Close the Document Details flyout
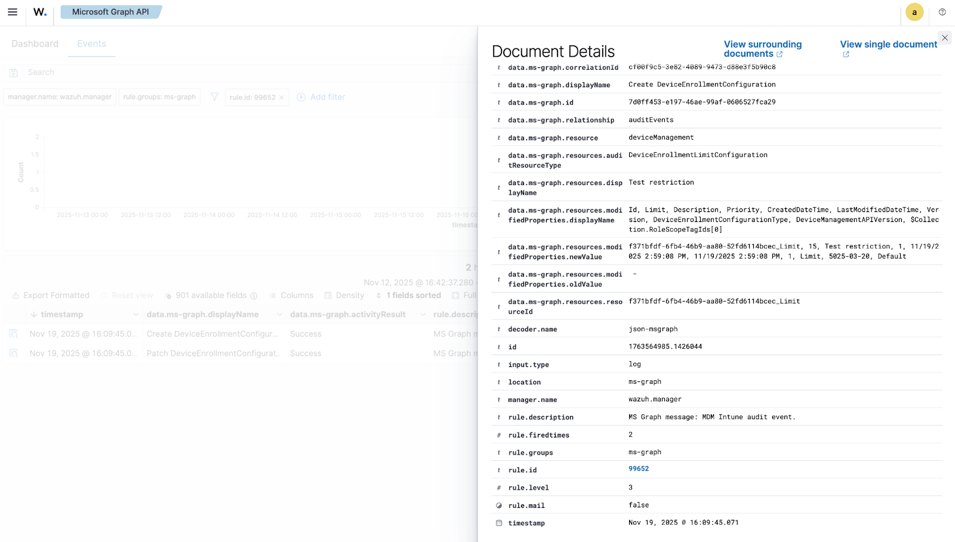 click(944, 38)
